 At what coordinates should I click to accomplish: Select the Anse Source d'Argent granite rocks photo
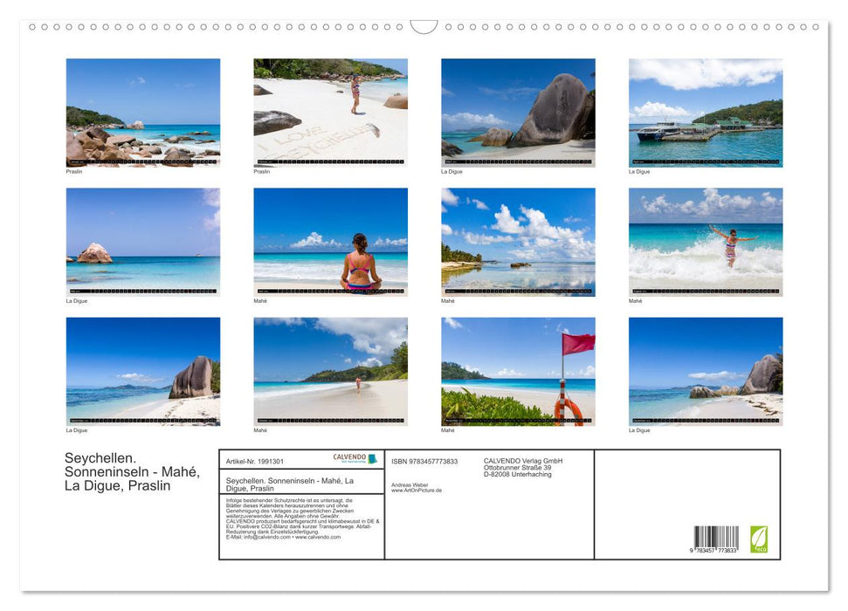(x=516, y=112)
